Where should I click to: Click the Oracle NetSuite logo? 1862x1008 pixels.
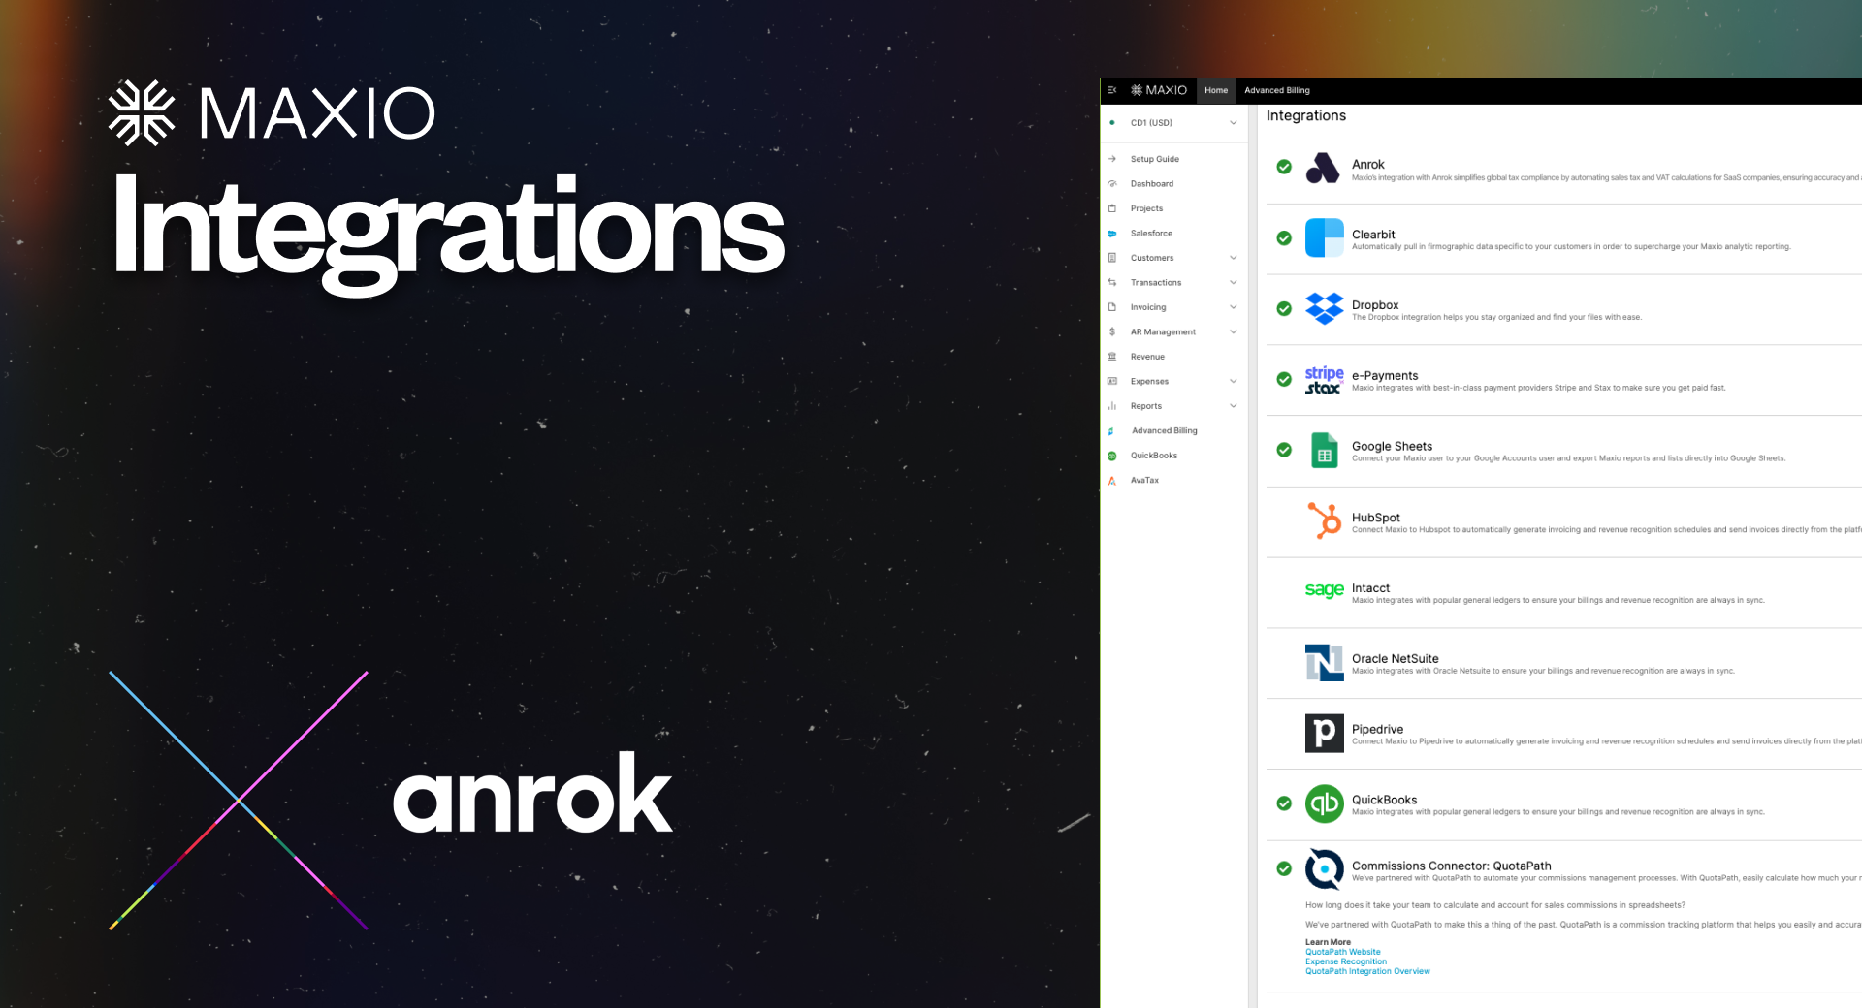[1324, 663]
